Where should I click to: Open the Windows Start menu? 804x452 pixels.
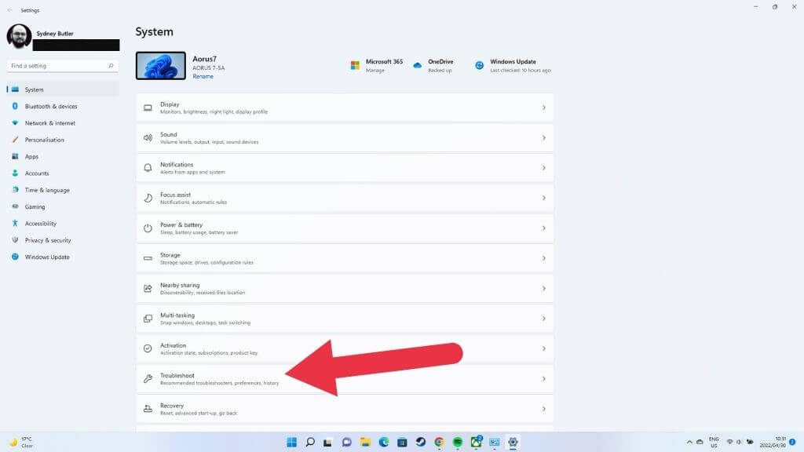pyautogui.click(x=292, y=442)
